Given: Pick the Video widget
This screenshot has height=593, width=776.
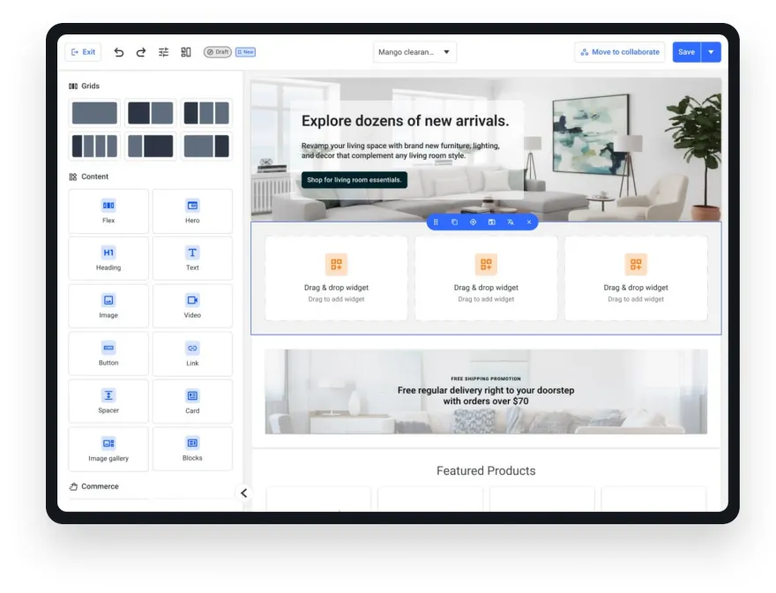Looking at the screenshot, I should point(192,306).
